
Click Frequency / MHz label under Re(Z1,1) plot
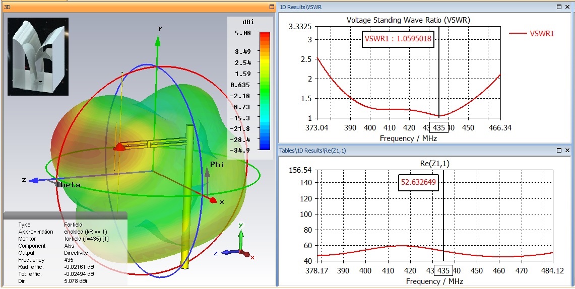coord(435,281)
